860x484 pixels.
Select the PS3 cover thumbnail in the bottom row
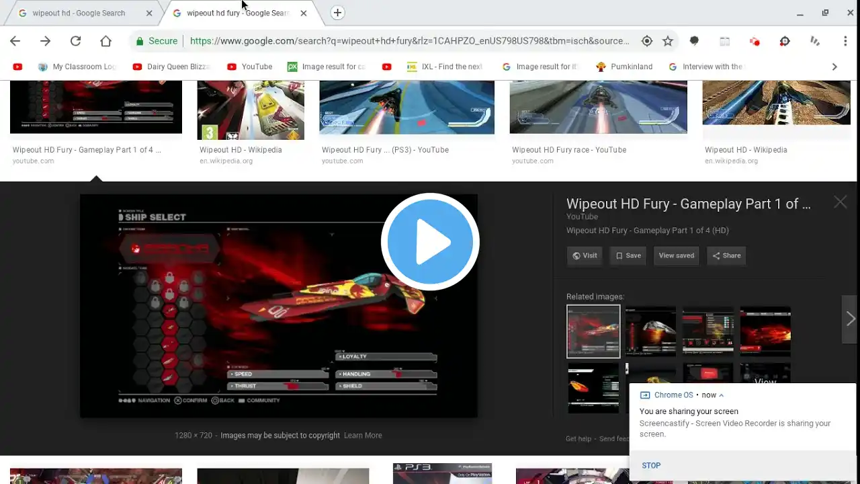pyautogui.click(x=442, y=473)
